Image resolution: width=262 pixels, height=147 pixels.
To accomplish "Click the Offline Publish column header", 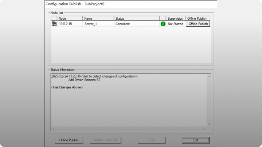I will point(198,18).
